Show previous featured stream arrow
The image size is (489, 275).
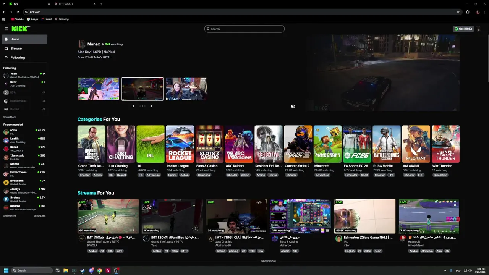click(133, 106)
